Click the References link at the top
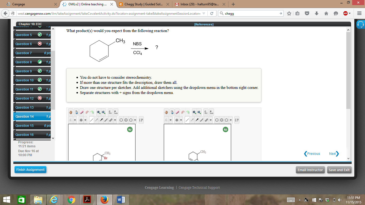This screenshot has height=205, width=365. tap(204, 24)
